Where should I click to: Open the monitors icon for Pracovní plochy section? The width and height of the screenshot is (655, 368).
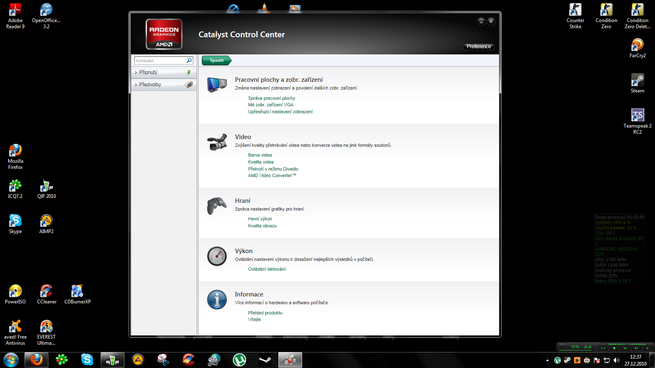[x=217, y=85]
